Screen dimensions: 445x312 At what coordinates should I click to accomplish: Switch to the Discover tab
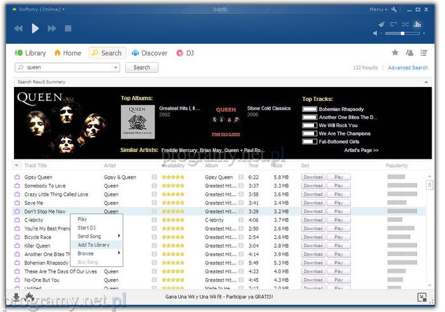coord(150,53)
